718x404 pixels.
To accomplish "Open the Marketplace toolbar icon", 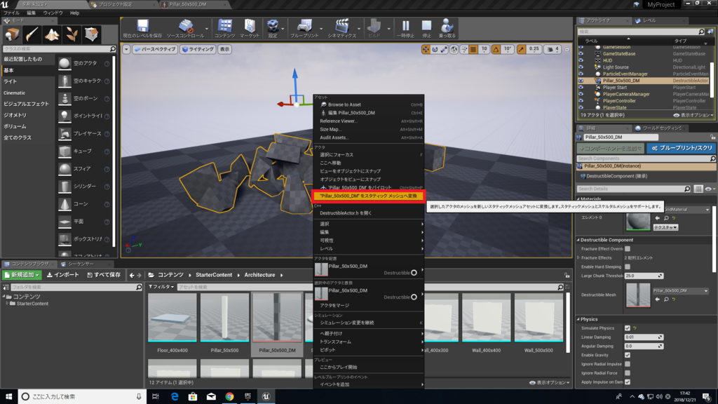I will pyautogui.click(x=250, y=28).
